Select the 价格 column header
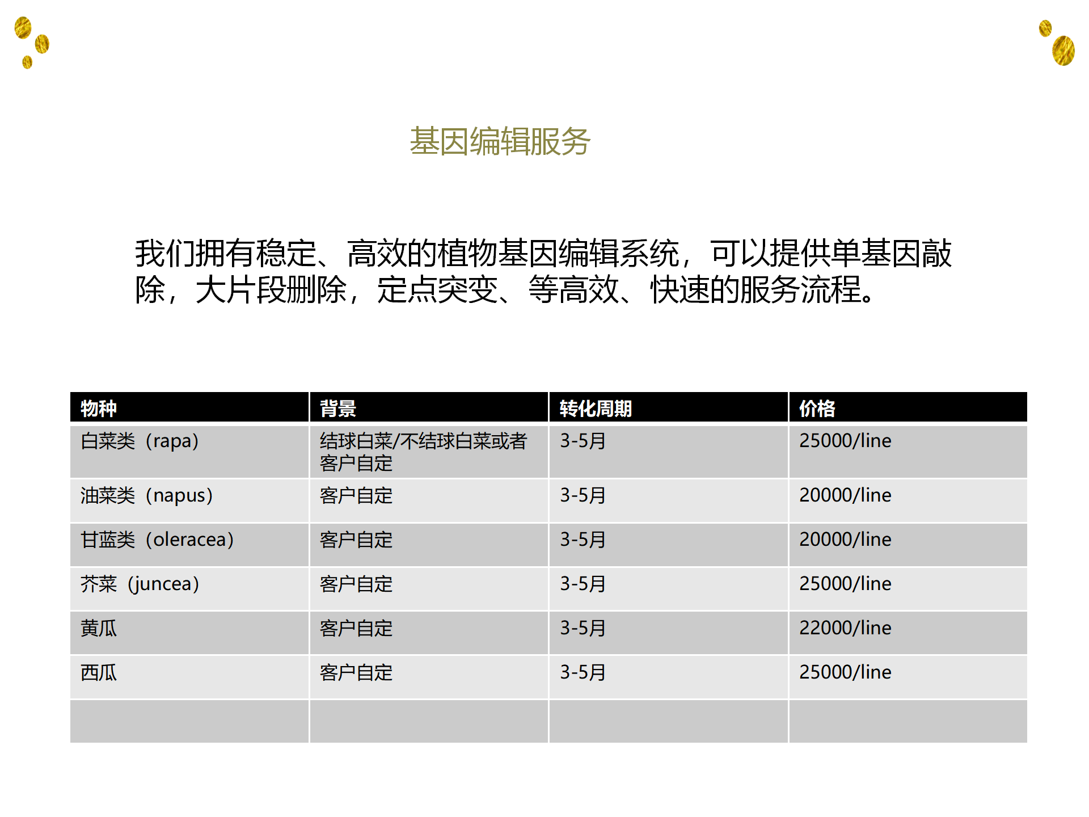The height and width of the screenshot is (817, 1089). [908, 407]
